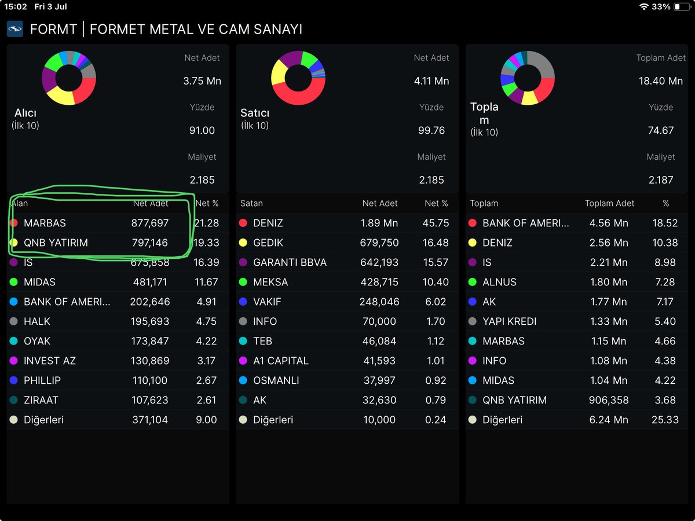Sort sellers by Net Adet header
The image size is (695, 521).
pos(380,203)
